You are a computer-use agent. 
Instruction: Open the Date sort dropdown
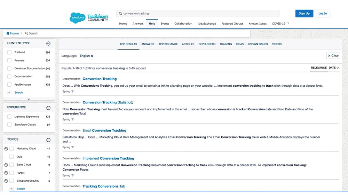(x=334, y=68)
